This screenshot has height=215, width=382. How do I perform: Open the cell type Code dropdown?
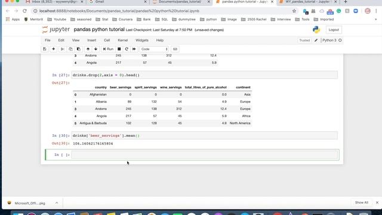tap(154, 49)
